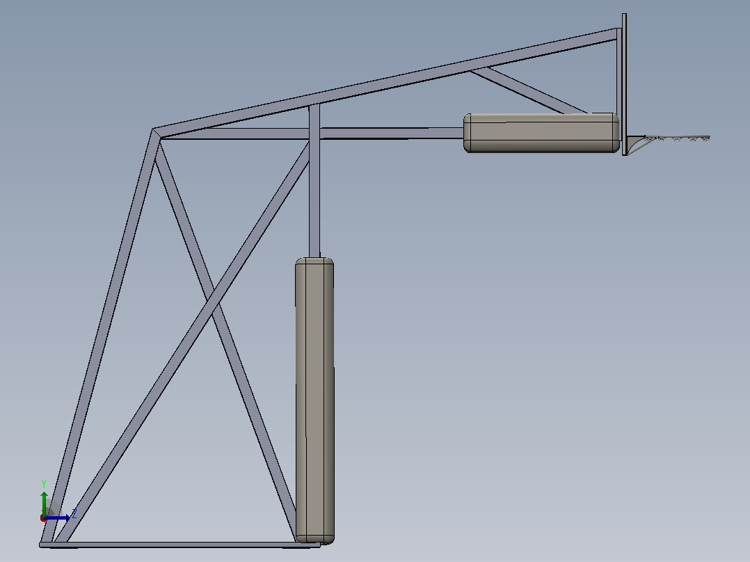Select the horizontal pad near the backboard
Viewport: 750px width, 562px height.
tap(541, 133)
